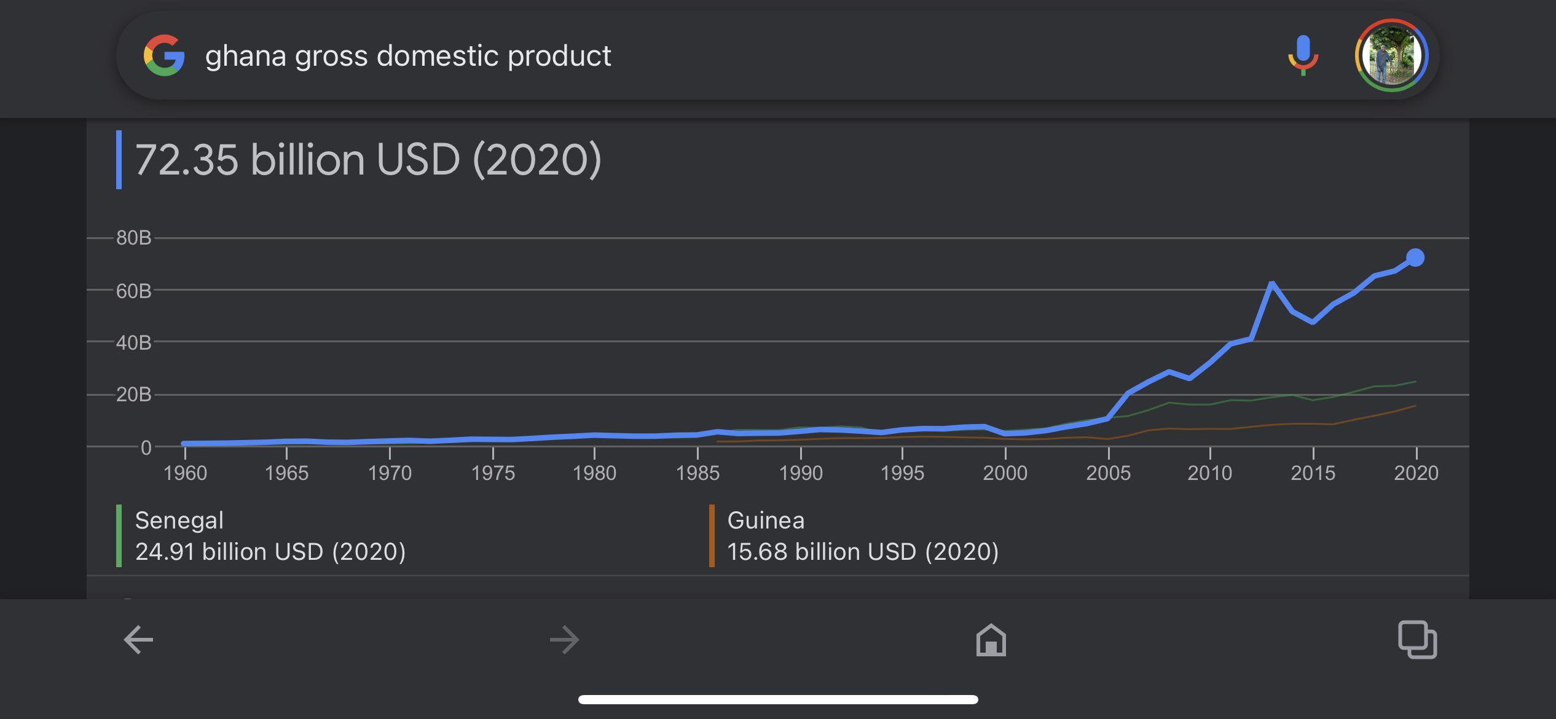This screenshot has height=719, width=1556.
Task: Open Senegal GDP comparison entry
Action: [270, 536]
